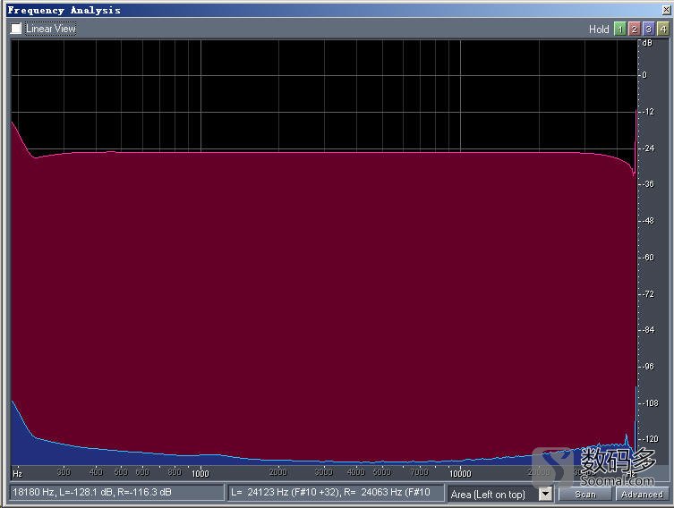This screenshot has height=508, width=674.
Task: Open the Advanced options button
Action: pyautogui.click(x=642, y=494)
